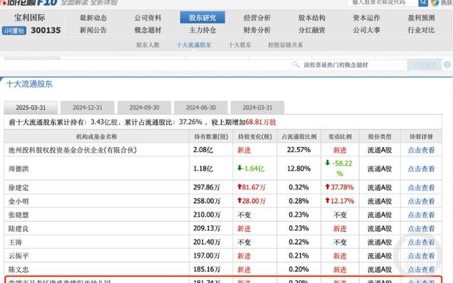453x283 pixels.
Task: Click shareholder name 周德洪
Action: [x=19, y=169]
